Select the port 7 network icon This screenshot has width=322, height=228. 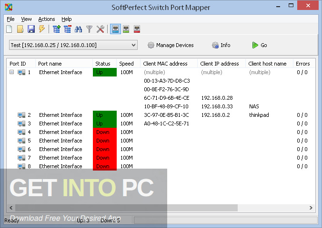pos(21,158)
